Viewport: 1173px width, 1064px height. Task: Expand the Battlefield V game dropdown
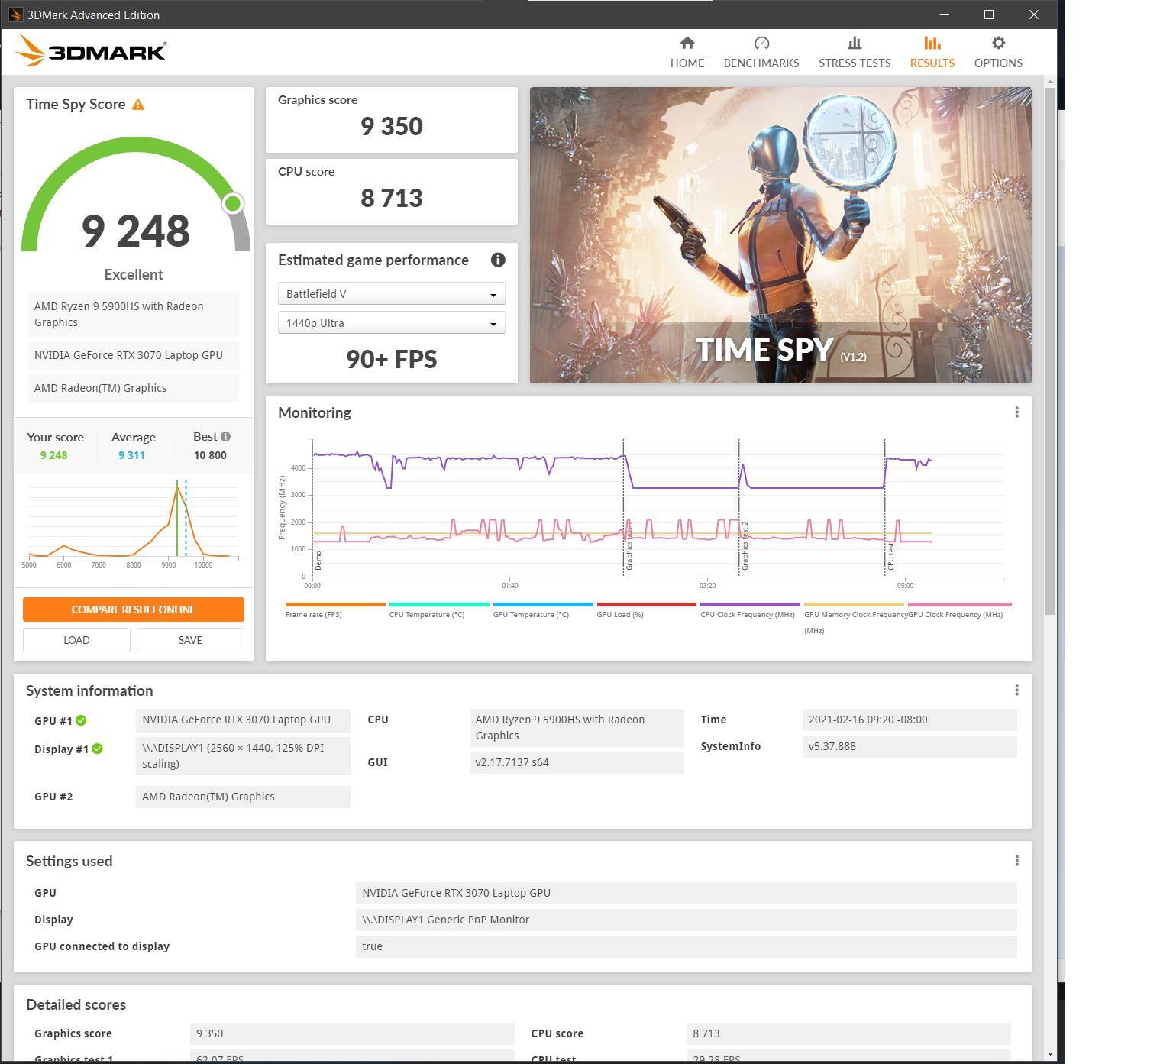(391, 294)
